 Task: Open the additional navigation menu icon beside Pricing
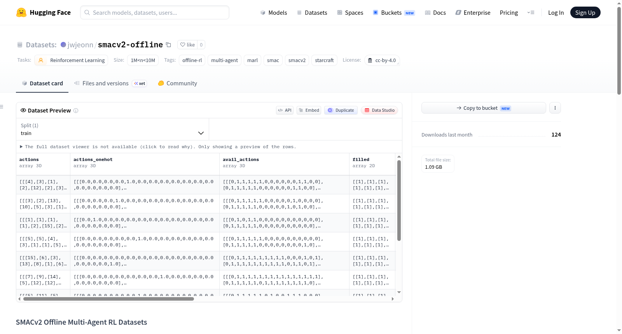pos(531,12)
